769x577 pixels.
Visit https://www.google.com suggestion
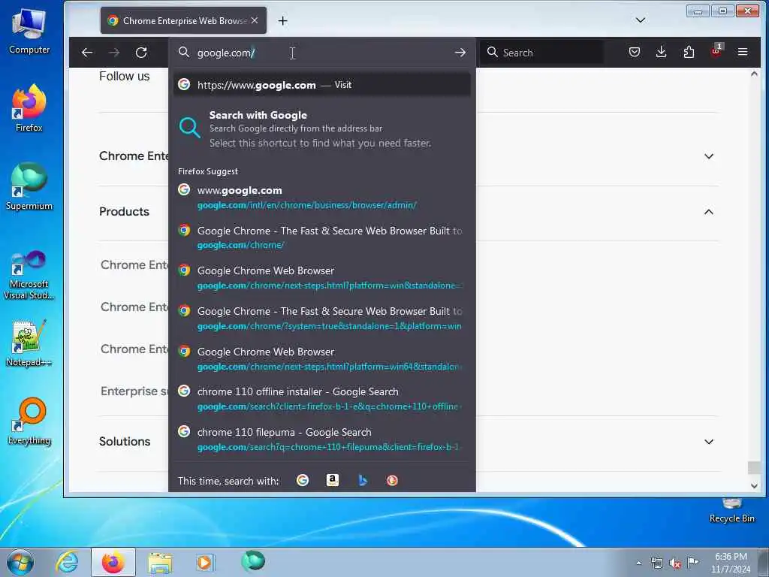coord(321,85)
